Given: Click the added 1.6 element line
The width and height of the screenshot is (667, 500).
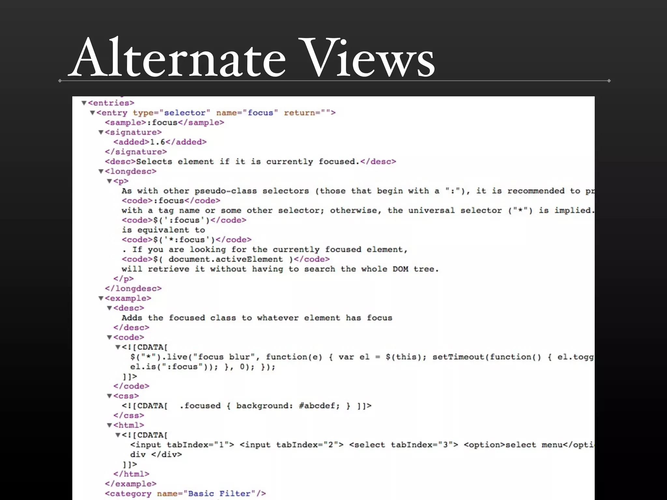Looking at the screenshot, I should coord(160,142).
